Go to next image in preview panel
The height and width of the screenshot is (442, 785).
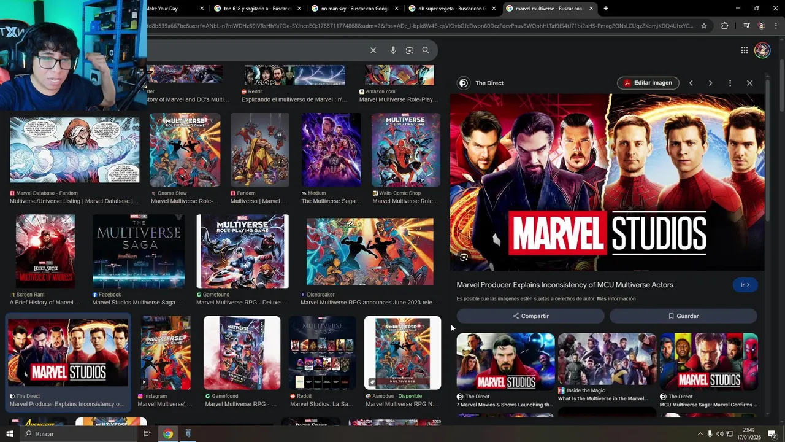pos(710,83)
